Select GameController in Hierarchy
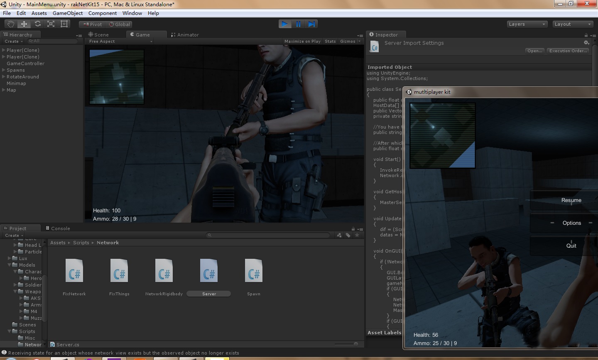598x360 pixels. [25, 63]
